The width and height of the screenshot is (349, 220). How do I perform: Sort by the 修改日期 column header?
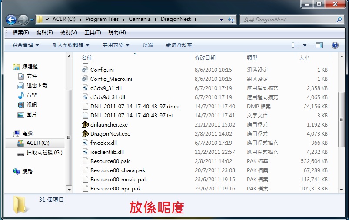click(205, 58)
